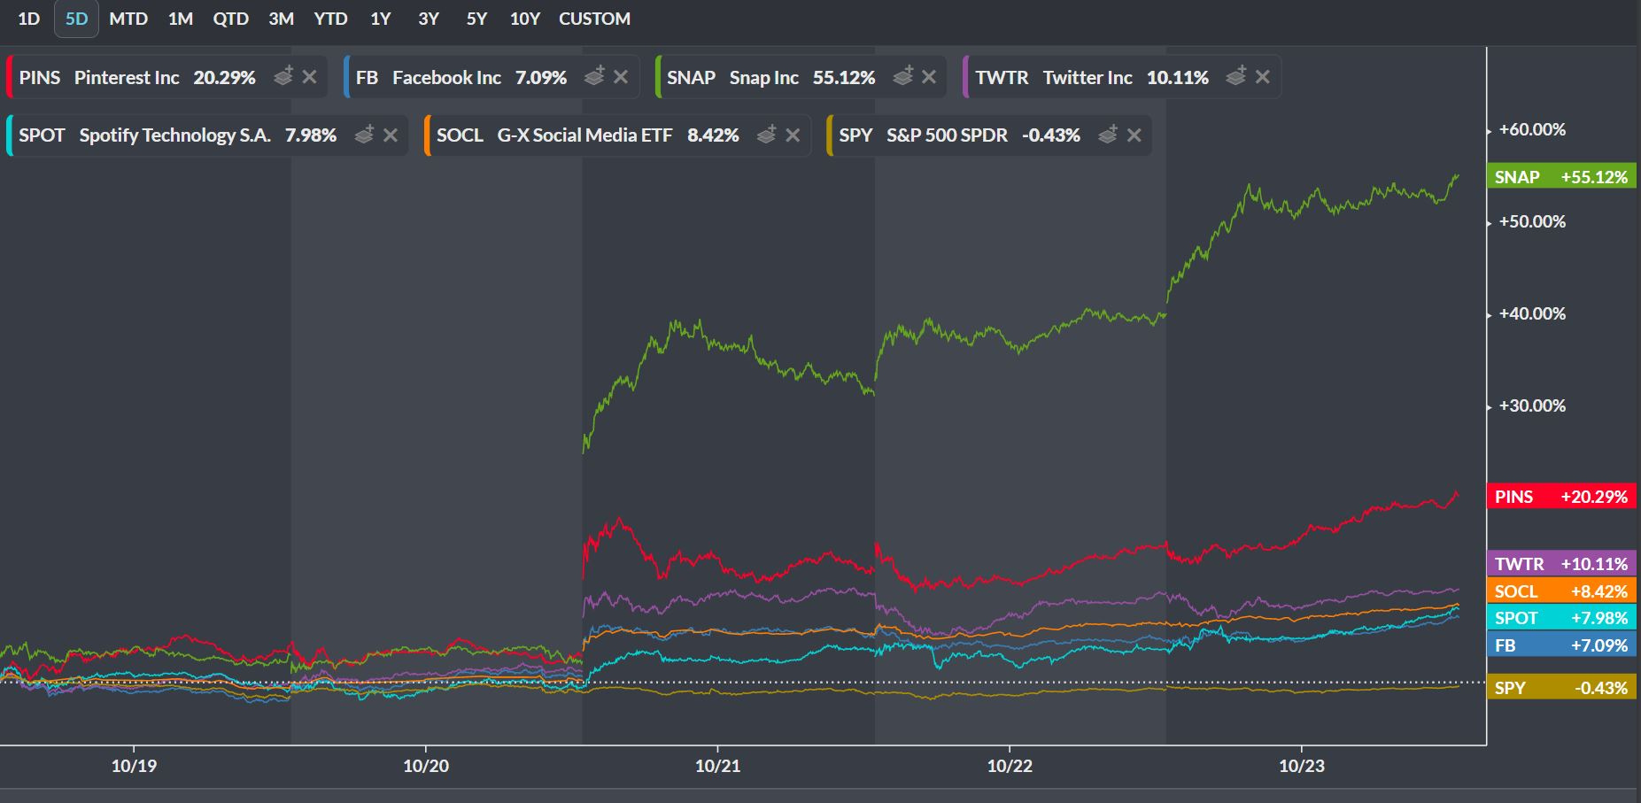Click the stack-add icon for SPY
This screenshot has width=1641, height=803.
pos(1108,135)
